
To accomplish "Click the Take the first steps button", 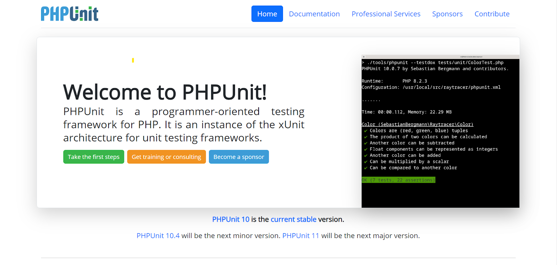I will tap(94, 157).
